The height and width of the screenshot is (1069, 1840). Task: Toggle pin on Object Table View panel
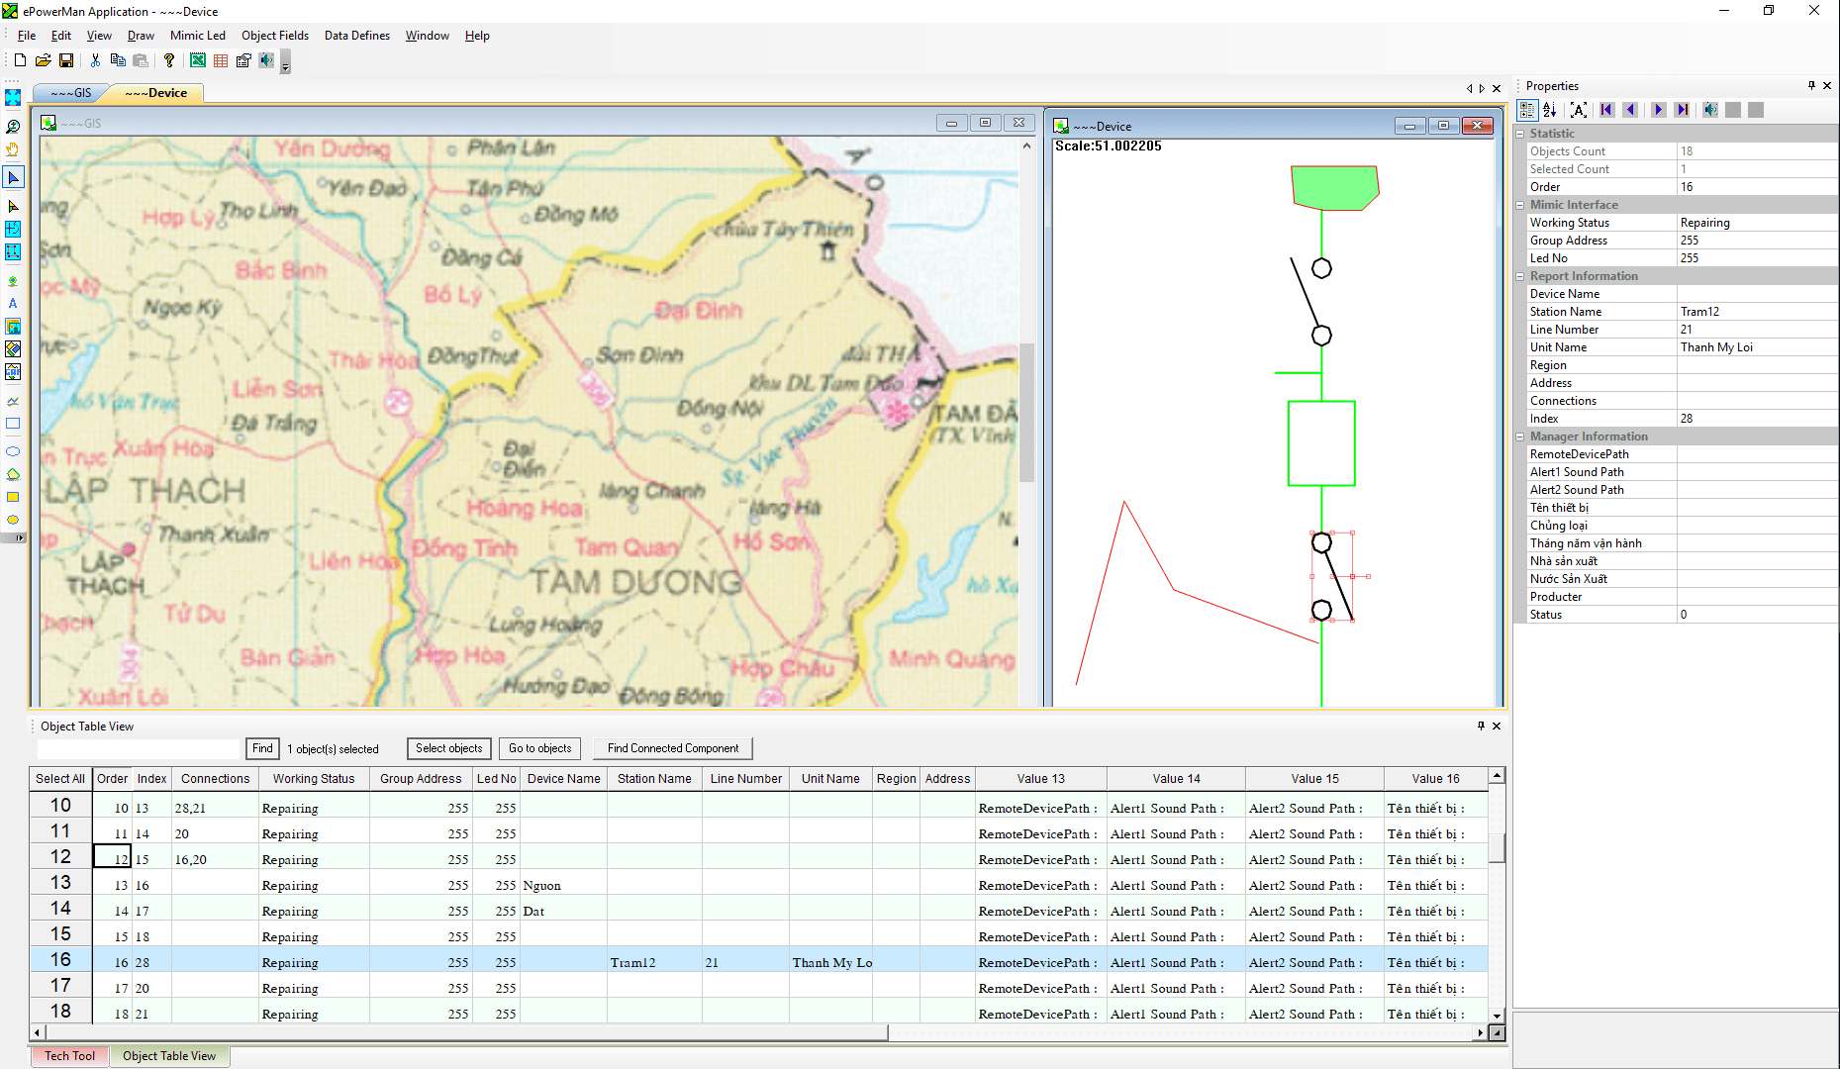click(x=1481, y=726)
